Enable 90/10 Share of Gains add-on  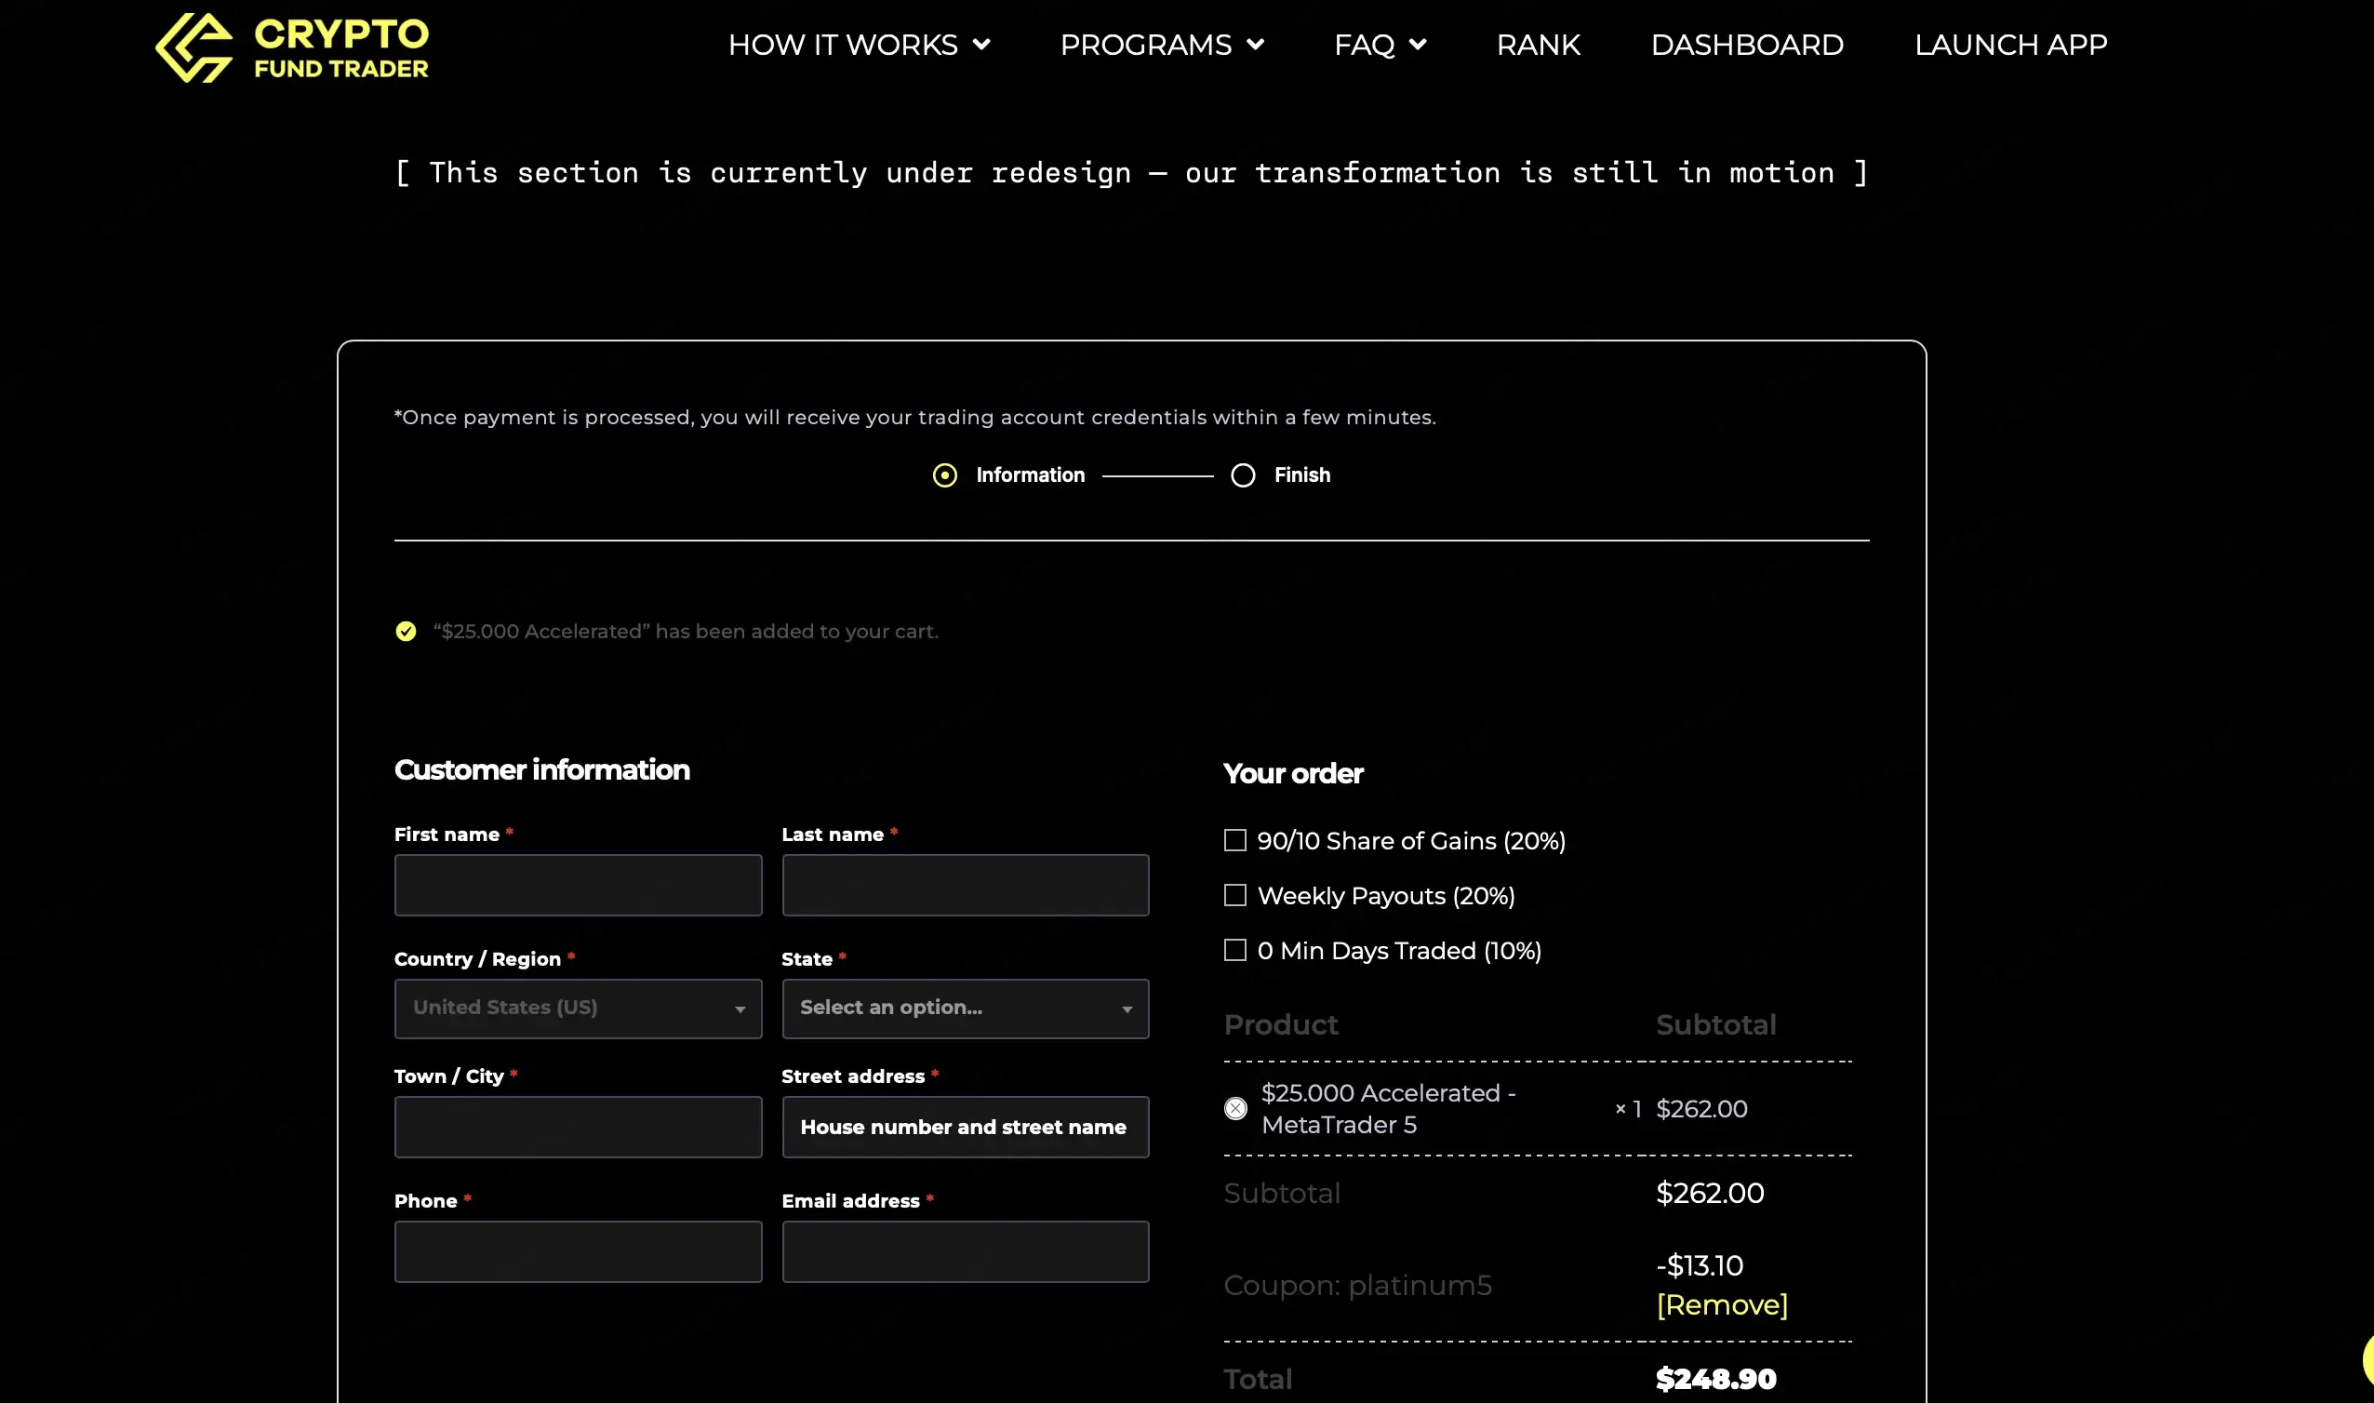(1235, 840)
